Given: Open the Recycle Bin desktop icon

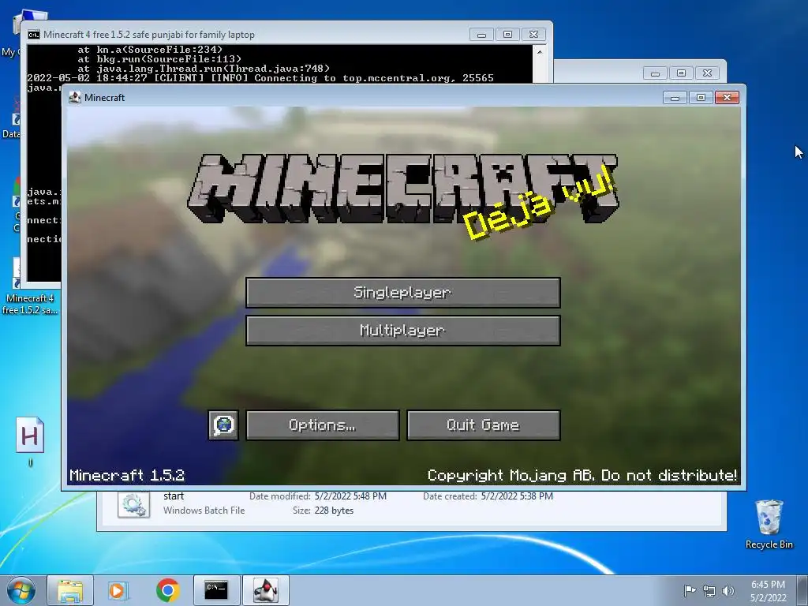Looking at the screenshot, I should coord(769,524).
